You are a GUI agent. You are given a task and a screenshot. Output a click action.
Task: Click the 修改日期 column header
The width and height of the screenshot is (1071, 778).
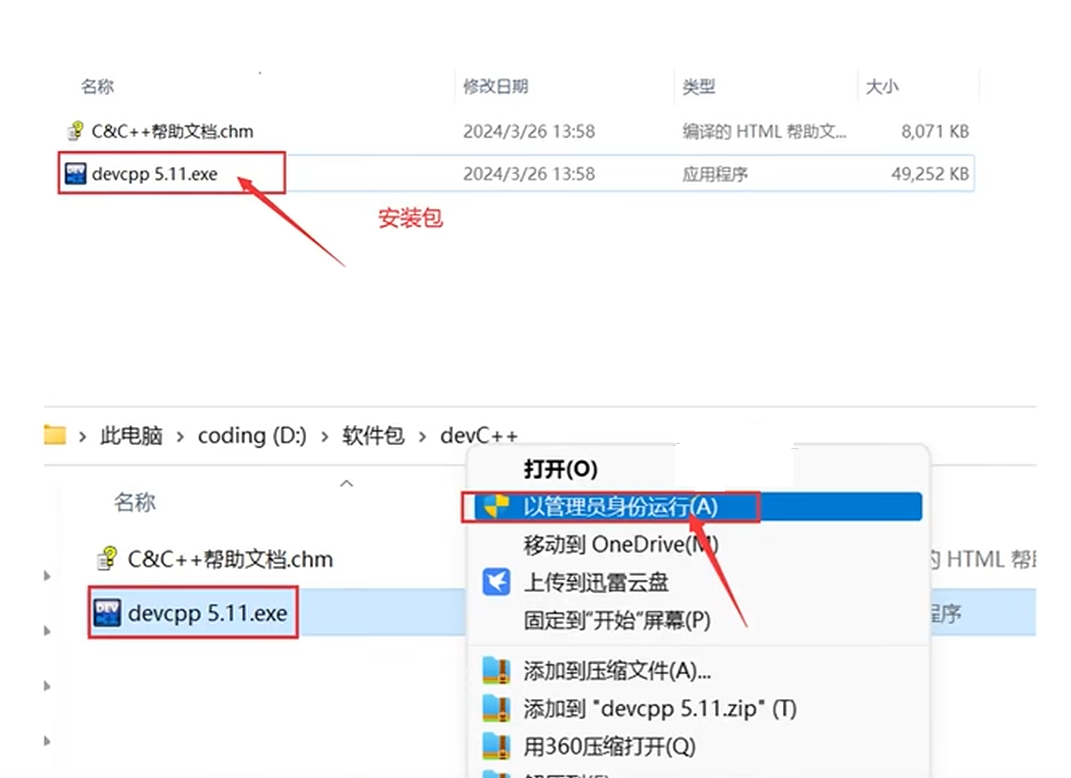click(496, 86)
